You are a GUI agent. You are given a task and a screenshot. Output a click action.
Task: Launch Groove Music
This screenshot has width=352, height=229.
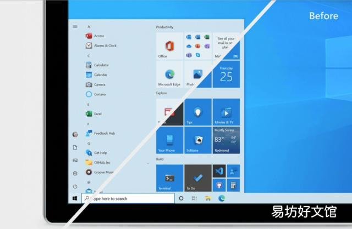click(100, 172)
